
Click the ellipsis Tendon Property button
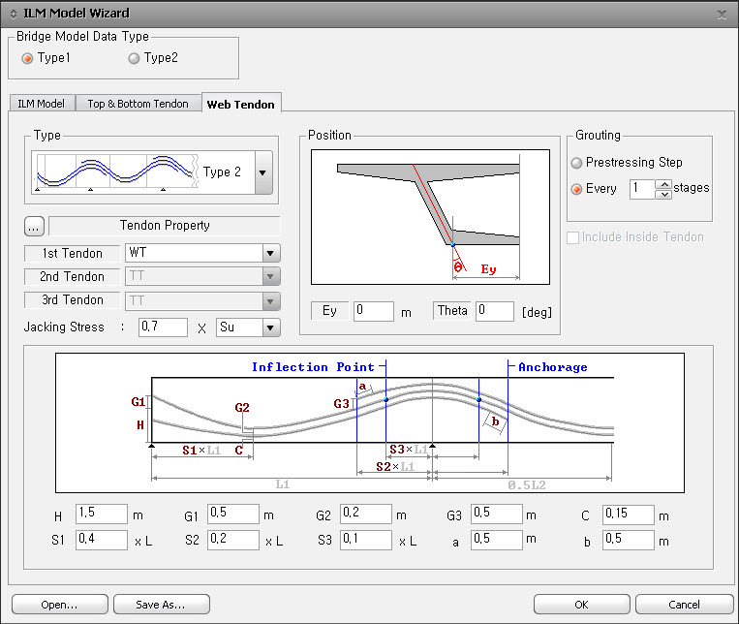point(35,227)
